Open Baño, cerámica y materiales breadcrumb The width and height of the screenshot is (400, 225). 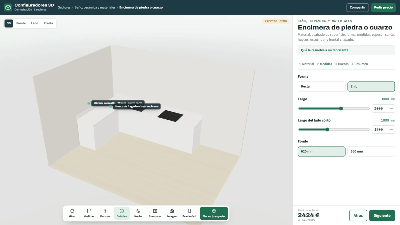tap(95, 7)
